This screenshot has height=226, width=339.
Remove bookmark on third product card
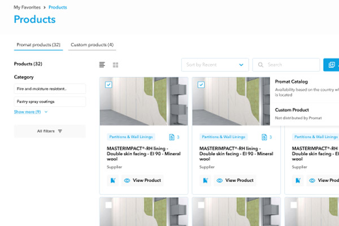[x=298, y=180]
